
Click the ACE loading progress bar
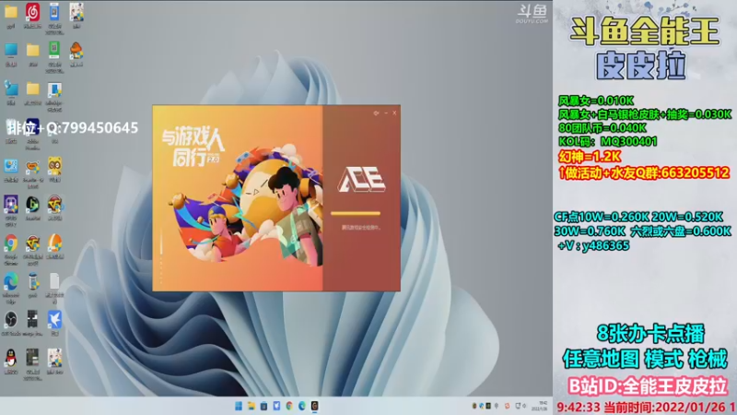click(x=356, y=214)
